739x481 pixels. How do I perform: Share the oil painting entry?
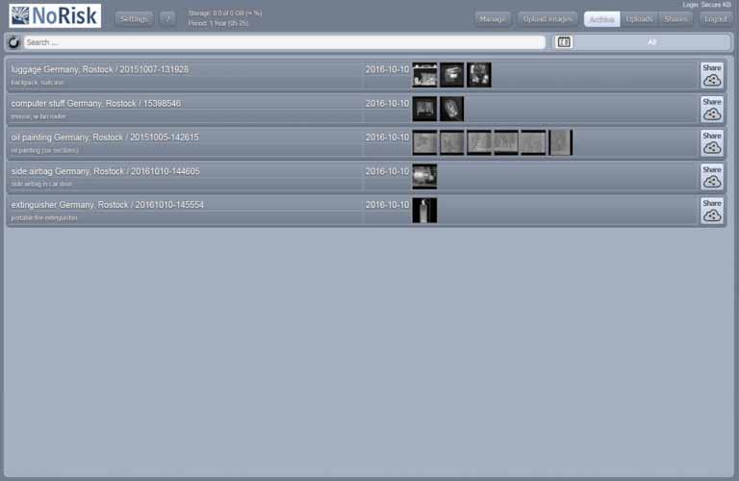[x=712, y=142]
